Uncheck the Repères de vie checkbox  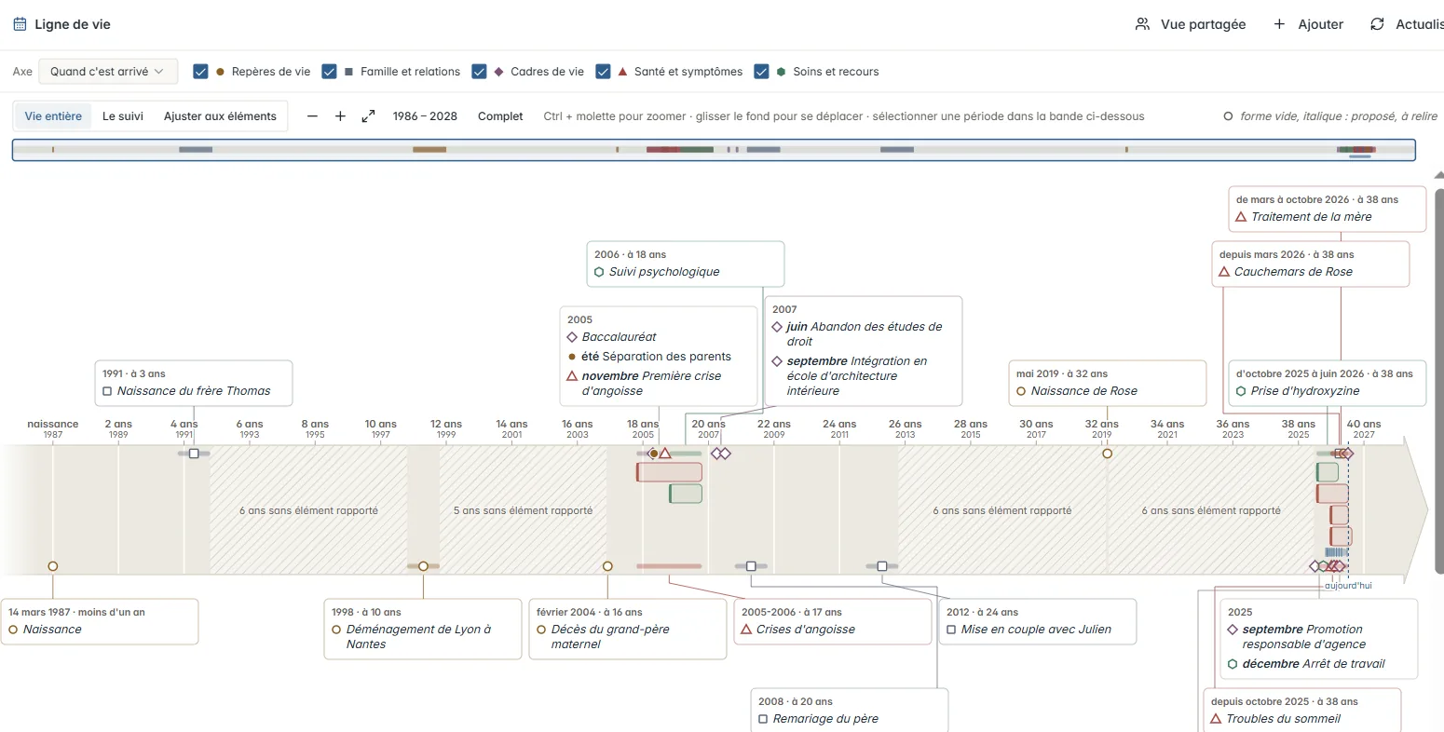coord(200,72)
